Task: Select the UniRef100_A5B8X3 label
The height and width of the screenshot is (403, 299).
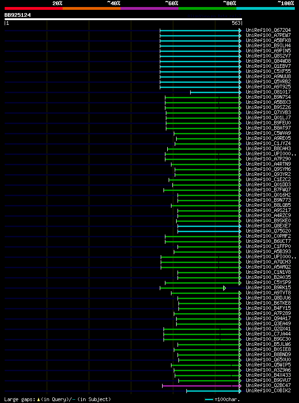Action: [268, 103]
